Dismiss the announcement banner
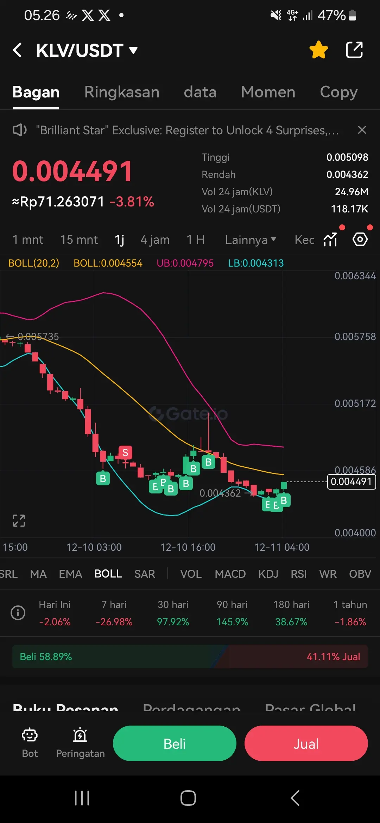Viewport: 380px width, 823px height. pos(362,130)
